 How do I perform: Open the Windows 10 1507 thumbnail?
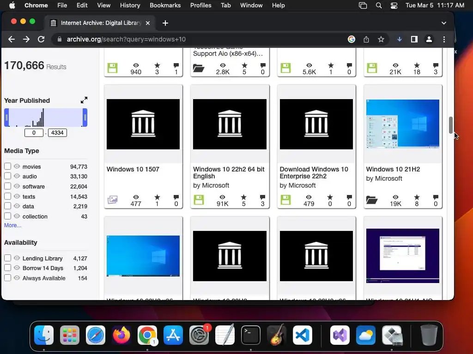click(x=143, y=124)
